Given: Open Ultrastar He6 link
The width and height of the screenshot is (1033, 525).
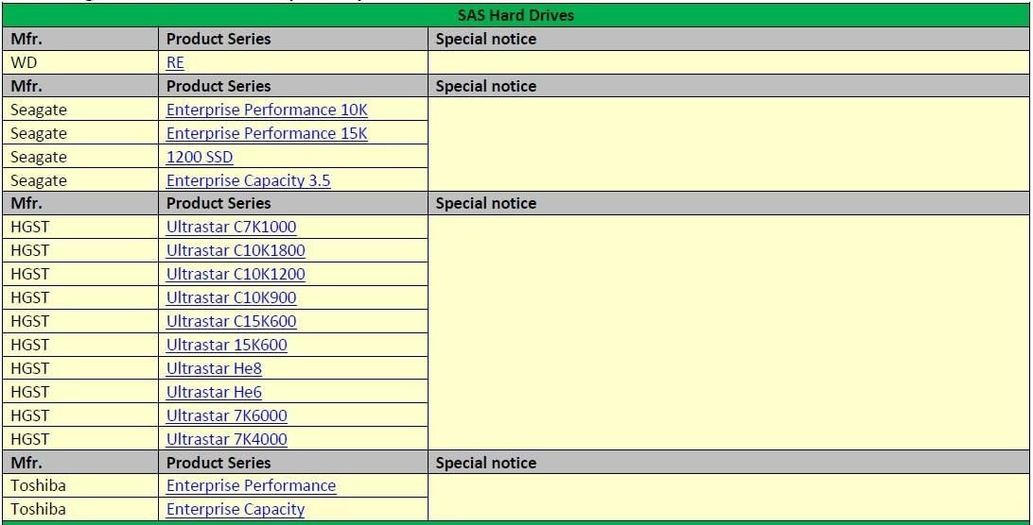Looking at the screenshot, I should point(214,393).
